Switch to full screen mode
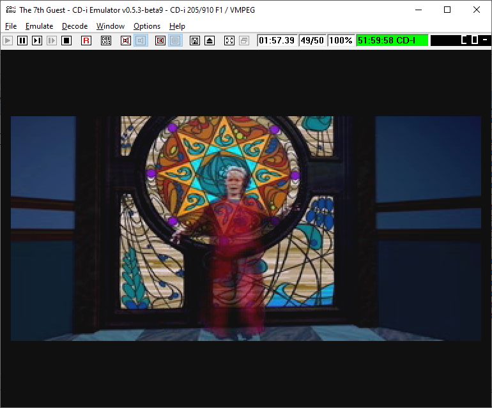Image resolution: width=492 pixels, height=408 pixels. (x=229, y=40)
